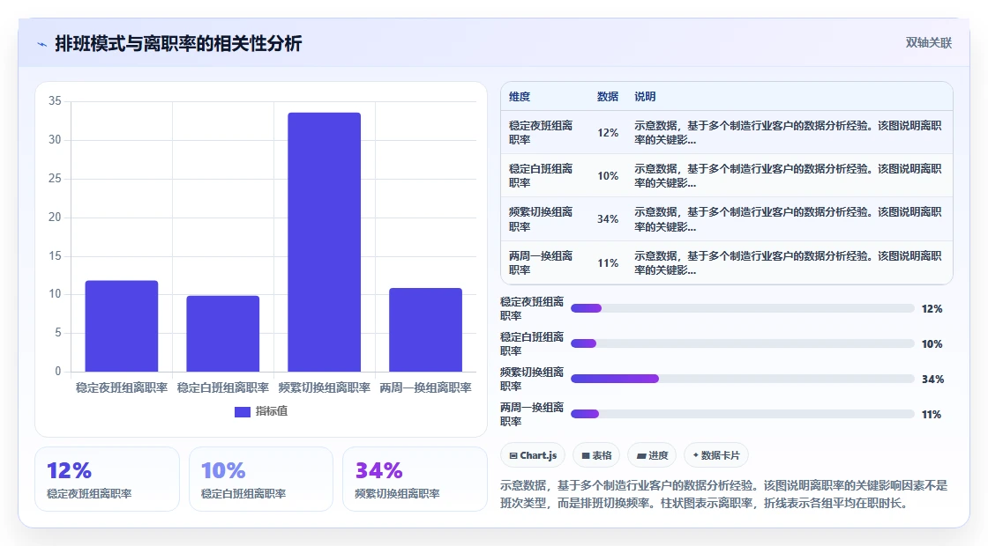Click the Chart.js tag icon

513,455
